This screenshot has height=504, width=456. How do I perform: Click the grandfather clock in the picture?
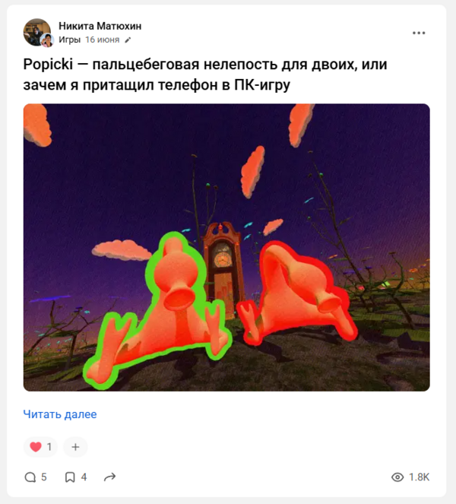click(x=222, y=267)
